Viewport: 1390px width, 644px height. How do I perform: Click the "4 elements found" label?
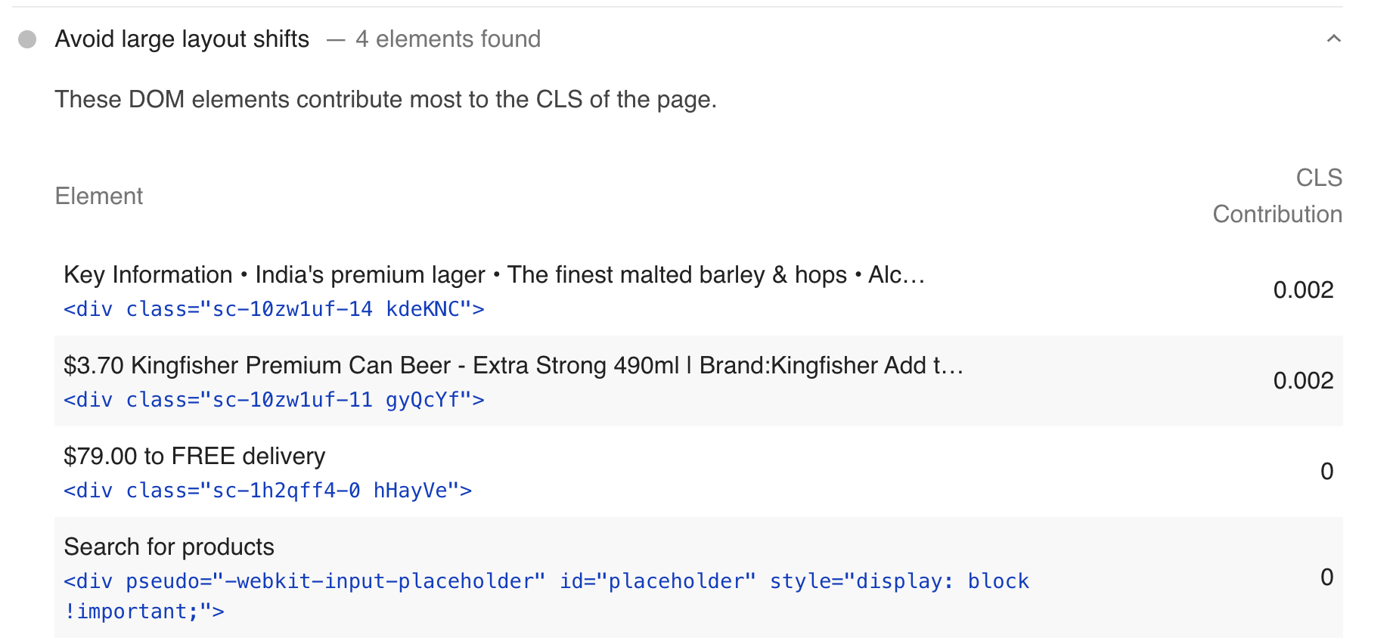(448, 39)
